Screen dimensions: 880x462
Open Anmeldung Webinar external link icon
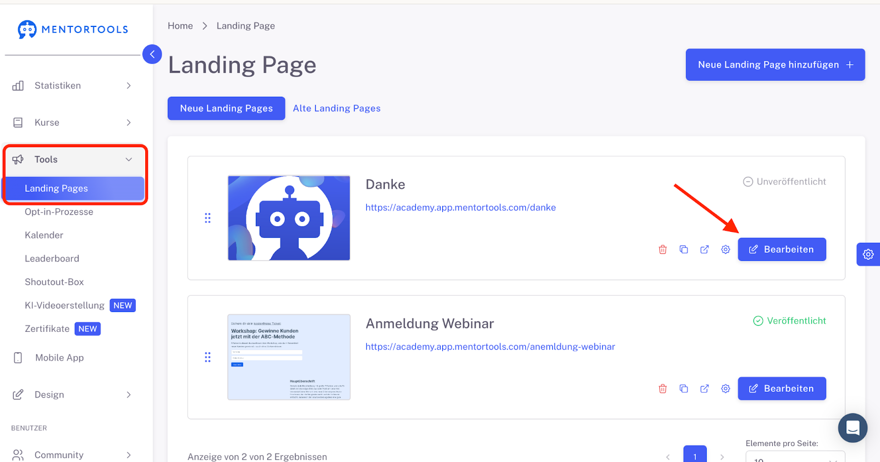tap(705, 388)
